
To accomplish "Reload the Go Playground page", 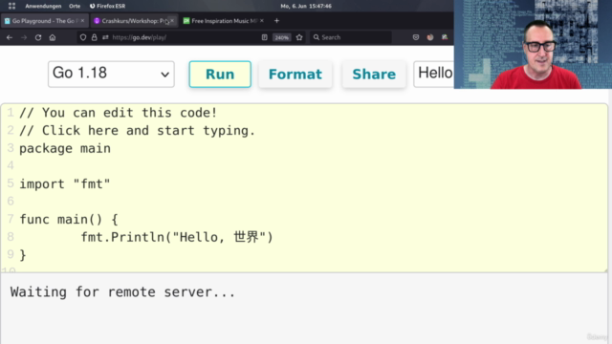I will [x=38, y=37].
